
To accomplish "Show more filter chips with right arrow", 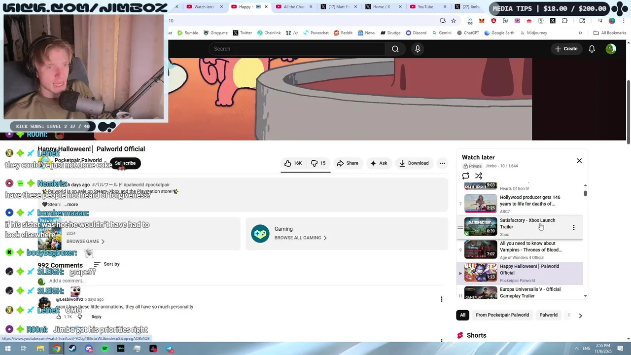I will click(x=580, y=316).
